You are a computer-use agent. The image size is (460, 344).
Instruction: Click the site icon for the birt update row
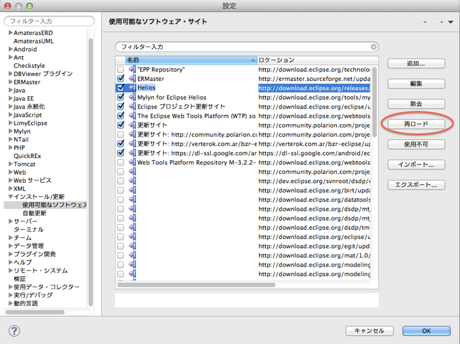[x=132, y=190]
